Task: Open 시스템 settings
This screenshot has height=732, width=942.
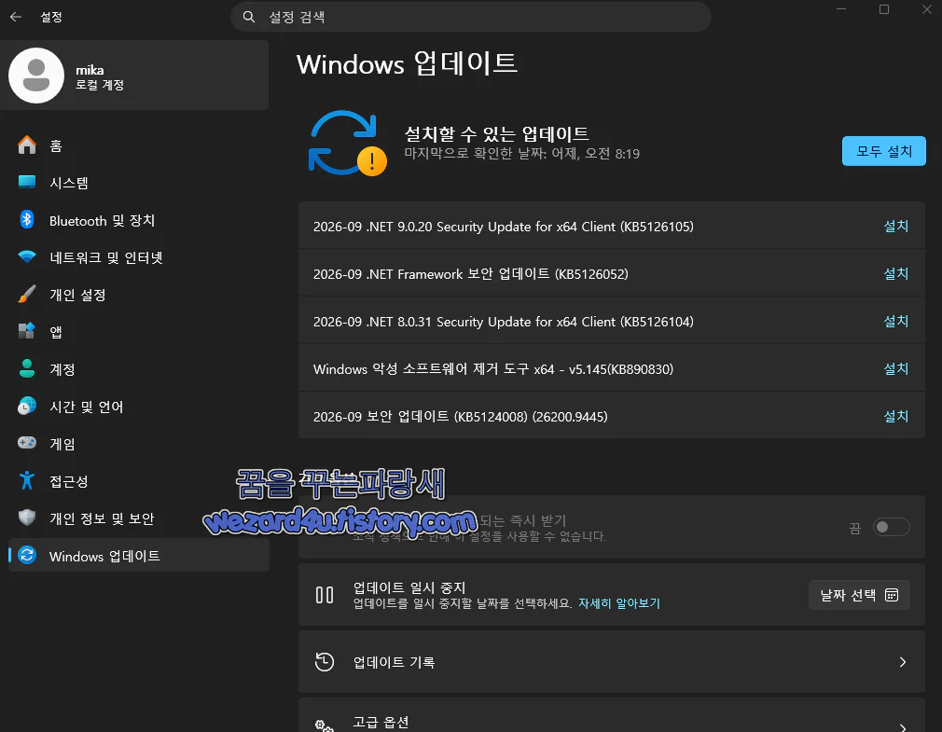Action: [x=139, y=183]
